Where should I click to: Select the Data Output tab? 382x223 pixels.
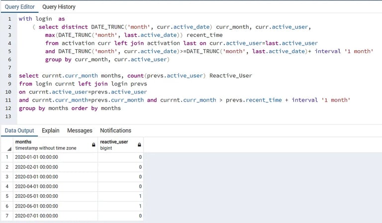(19, 131)
